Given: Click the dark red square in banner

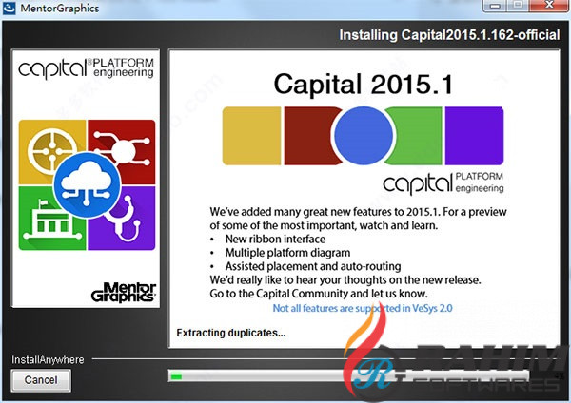Looking at the screenshot, I should click(309, 136).
